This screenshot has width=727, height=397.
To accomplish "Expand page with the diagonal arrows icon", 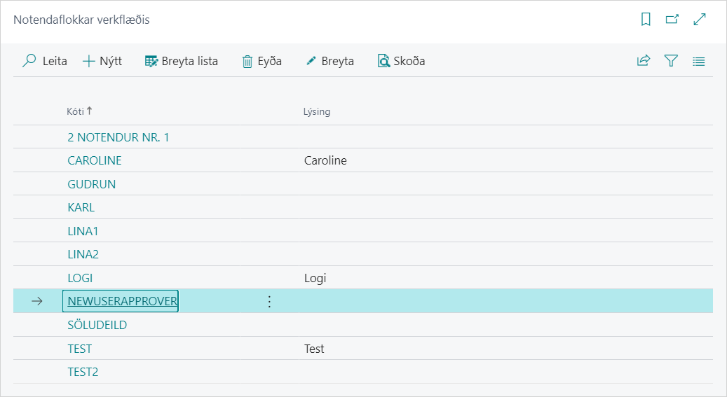I will click(x=699, y=20).
